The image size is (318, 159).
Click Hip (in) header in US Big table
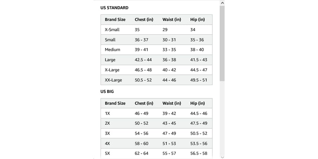point(198,103)
